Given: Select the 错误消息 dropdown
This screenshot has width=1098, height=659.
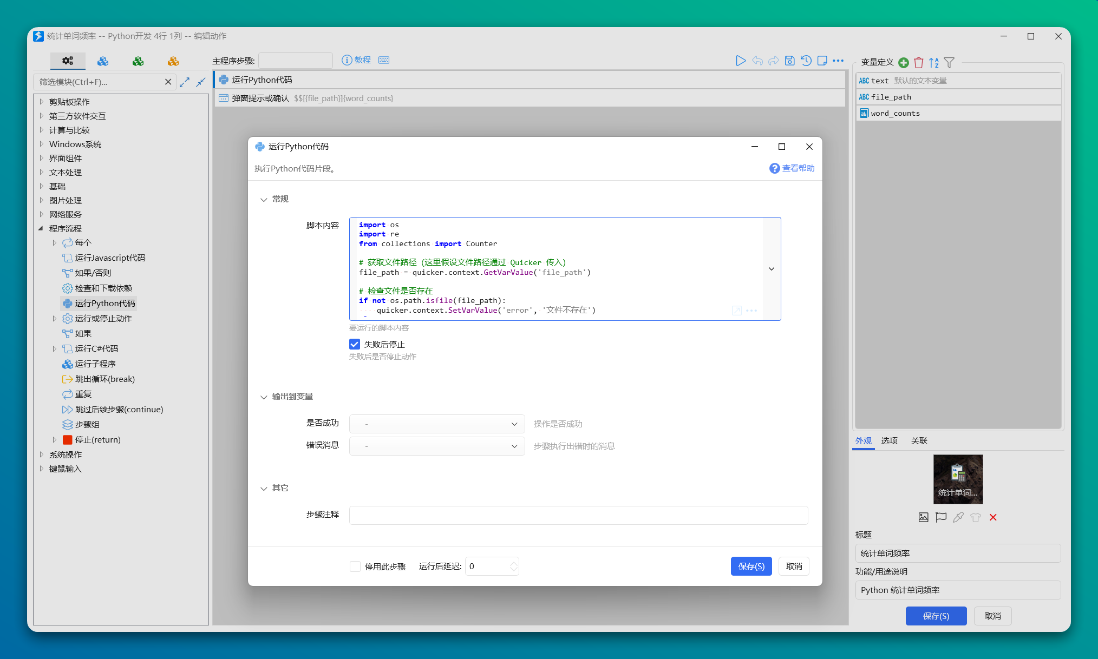Looking at the screenshot, I should 435,445.
